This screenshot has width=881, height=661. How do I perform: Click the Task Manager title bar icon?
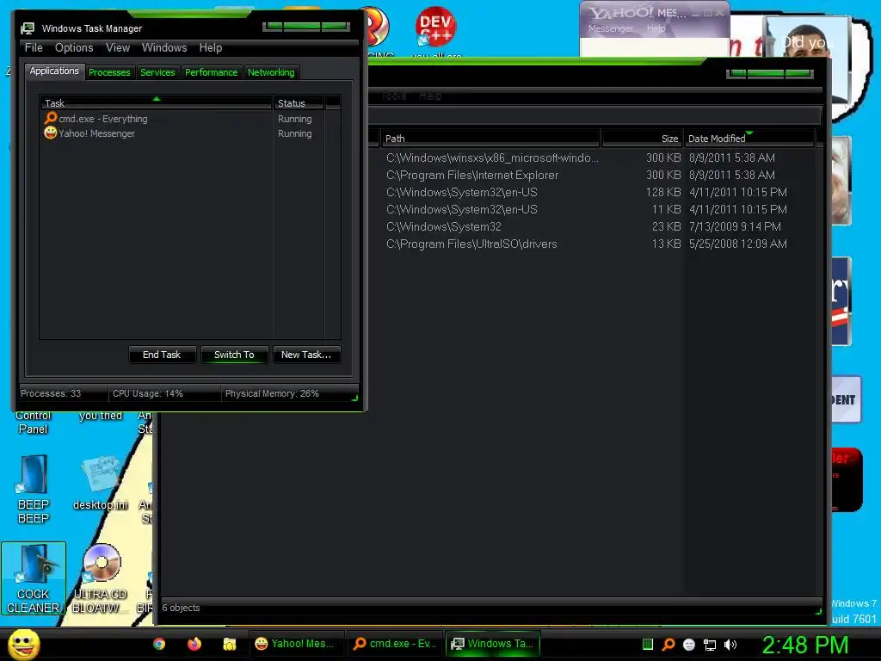pyautogui.click(x=27, y=28)
